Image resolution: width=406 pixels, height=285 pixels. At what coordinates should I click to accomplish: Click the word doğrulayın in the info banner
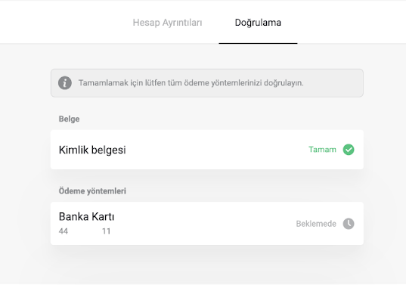click(284, 83)
